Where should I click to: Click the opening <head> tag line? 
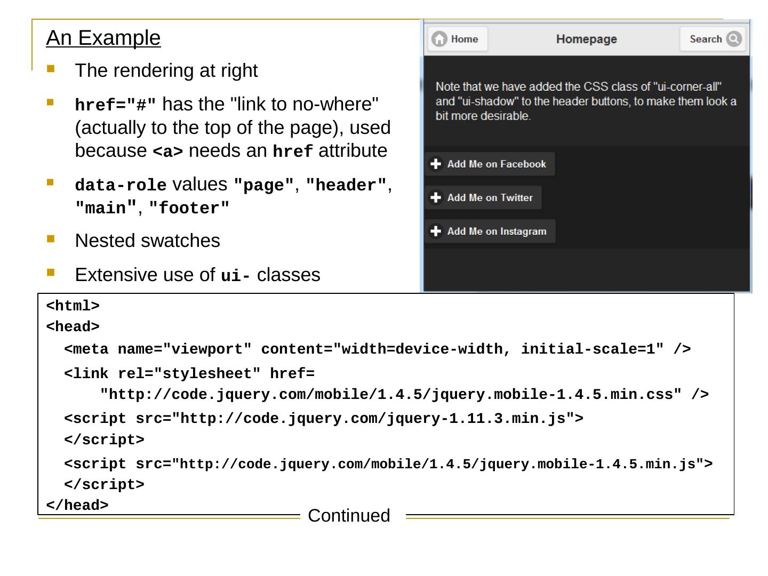point(73,326)
